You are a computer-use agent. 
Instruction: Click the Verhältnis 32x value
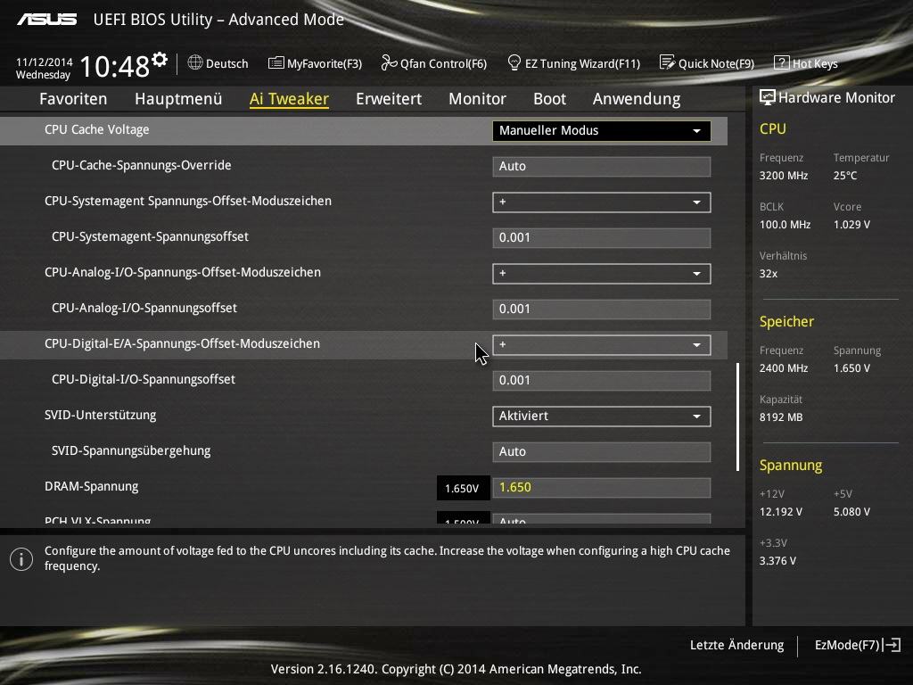769,273
